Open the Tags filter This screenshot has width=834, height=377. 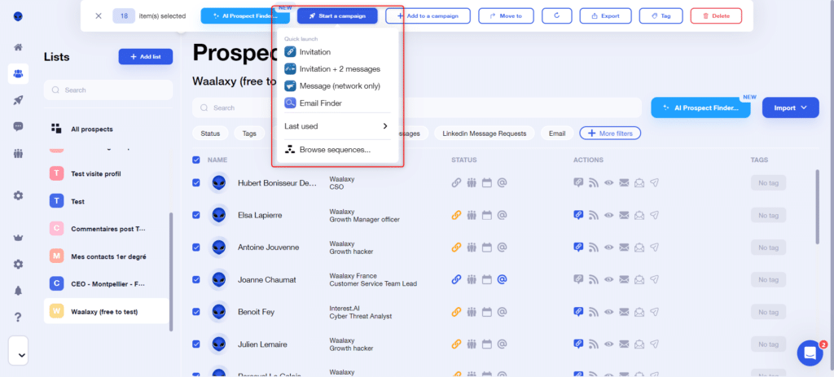click(249, 134)
